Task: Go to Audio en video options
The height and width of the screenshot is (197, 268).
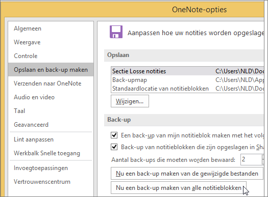Action: [x=51, y=97]
